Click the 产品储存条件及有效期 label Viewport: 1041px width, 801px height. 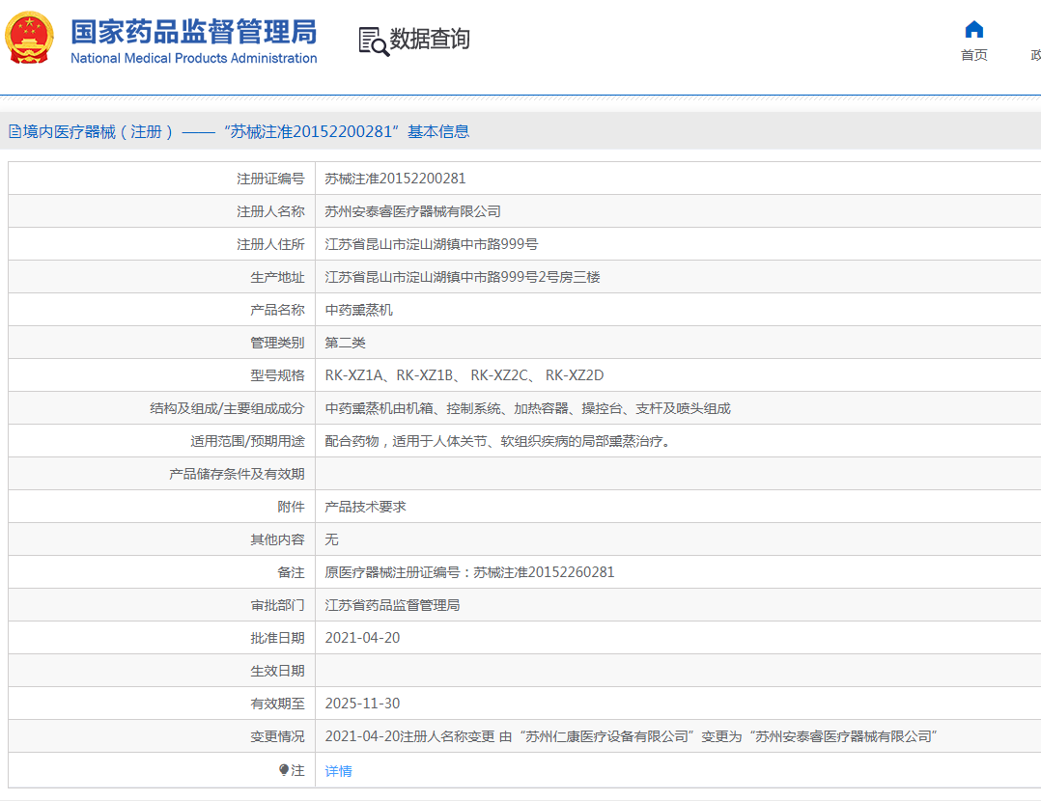point(237,474)
